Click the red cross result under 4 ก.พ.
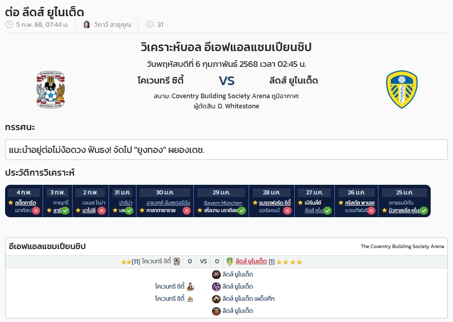 [x=36, y=211]
